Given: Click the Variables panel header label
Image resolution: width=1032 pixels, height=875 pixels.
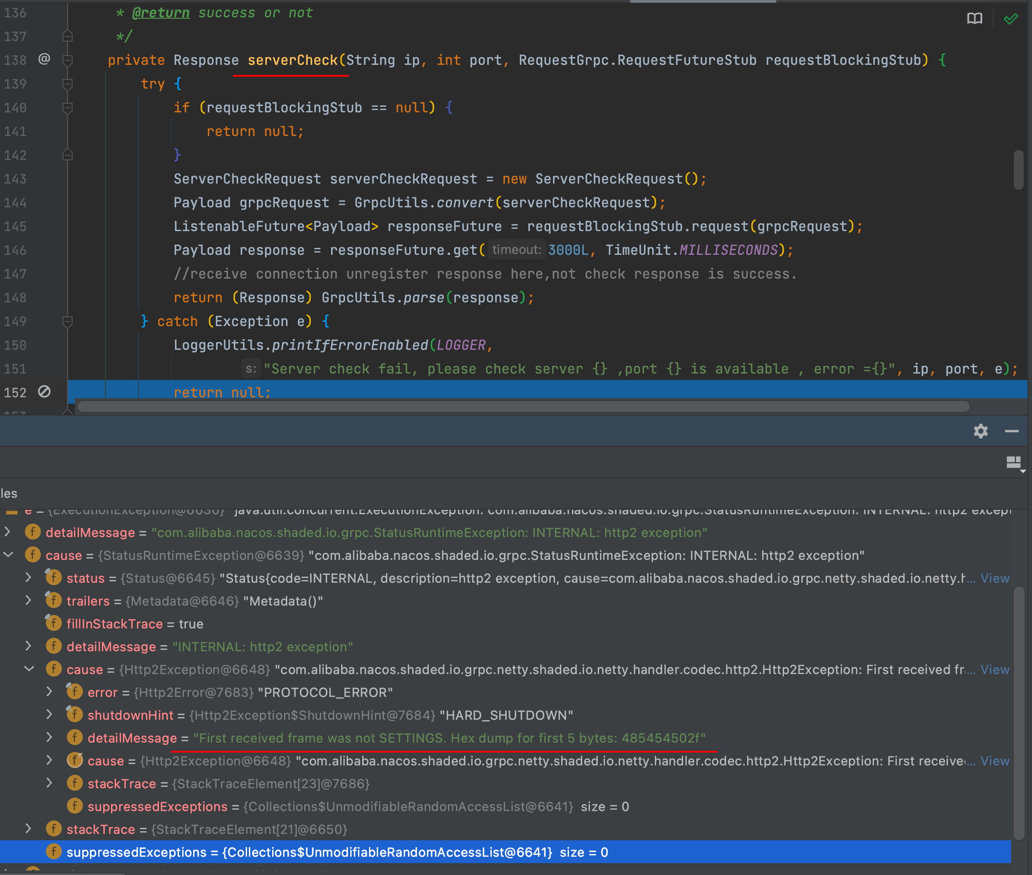Looking at the screenshot, I should tap(8, 493).
